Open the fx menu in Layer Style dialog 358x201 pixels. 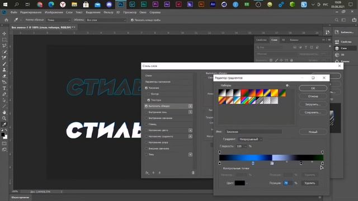[147, 173]
